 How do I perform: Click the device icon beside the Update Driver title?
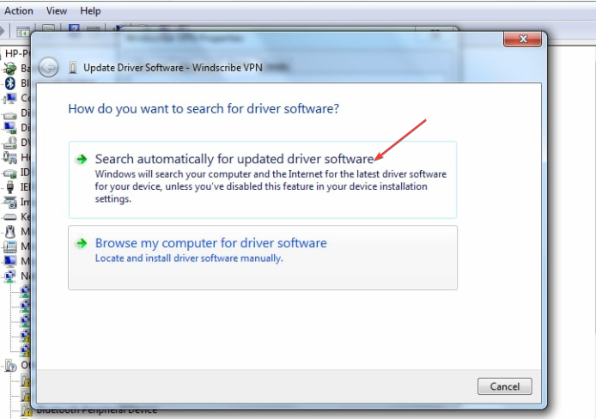pyautogui.click(x=73, y=68)
